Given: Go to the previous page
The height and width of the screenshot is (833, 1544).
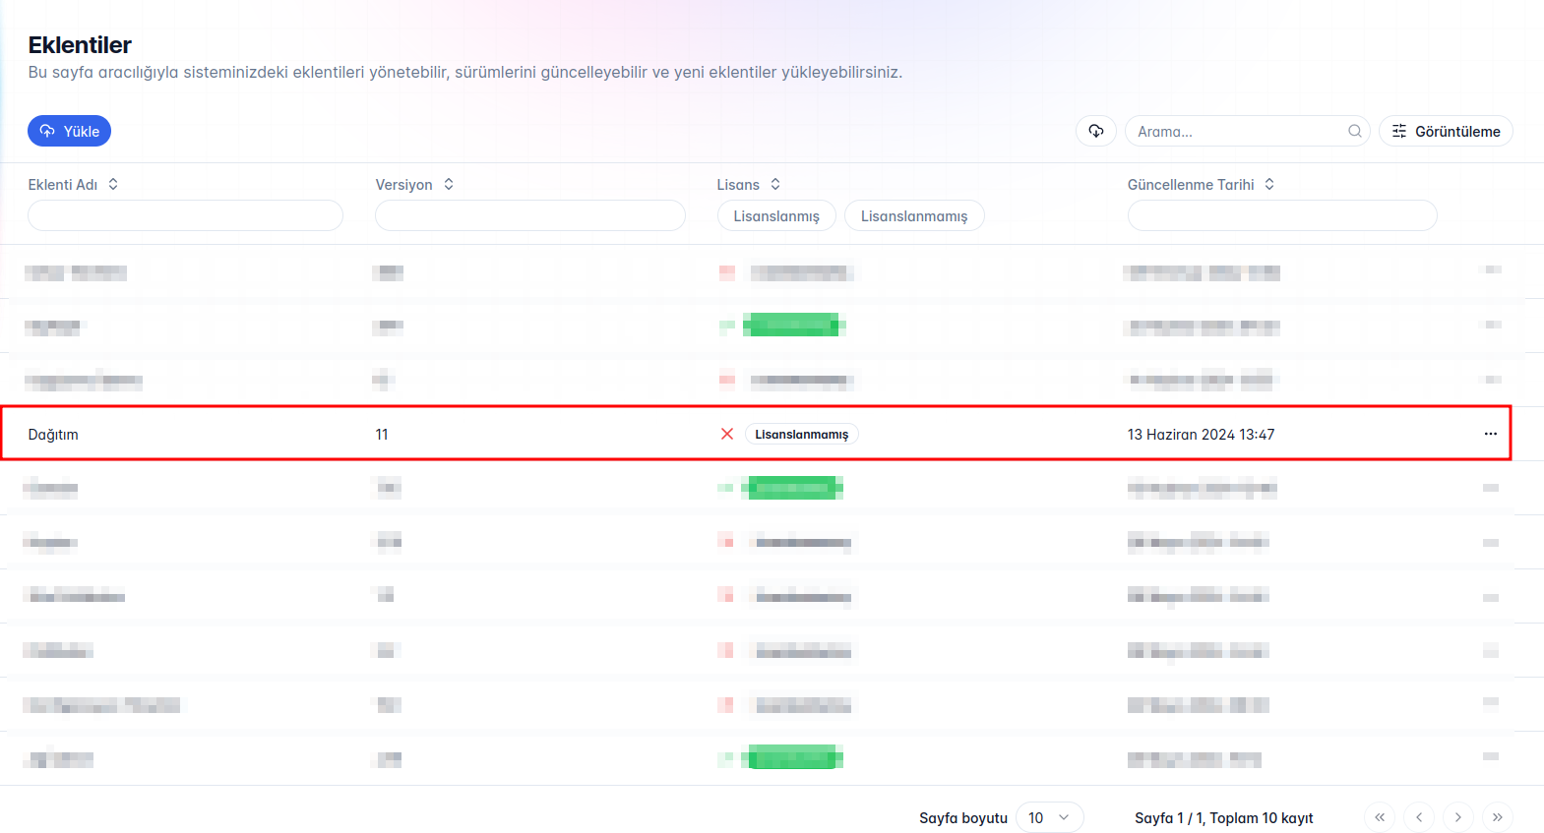Looking at the screenshot, I should (1419, 817).
